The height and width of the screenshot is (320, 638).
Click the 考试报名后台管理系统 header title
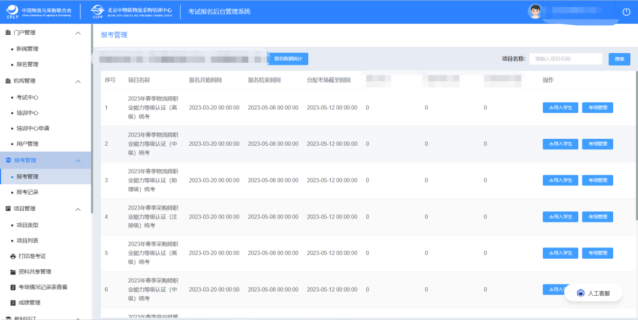coord(219,11)
